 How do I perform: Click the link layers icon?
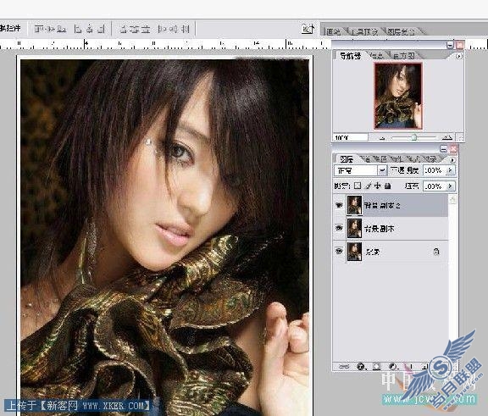pyautogui.click(x=344, y=366)
